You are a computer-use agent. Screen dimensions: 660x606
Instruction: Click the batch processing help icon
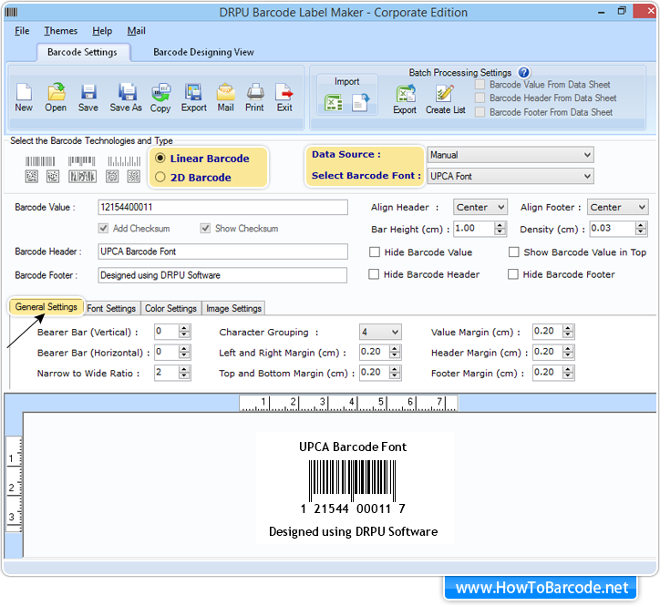pos(523,73)
